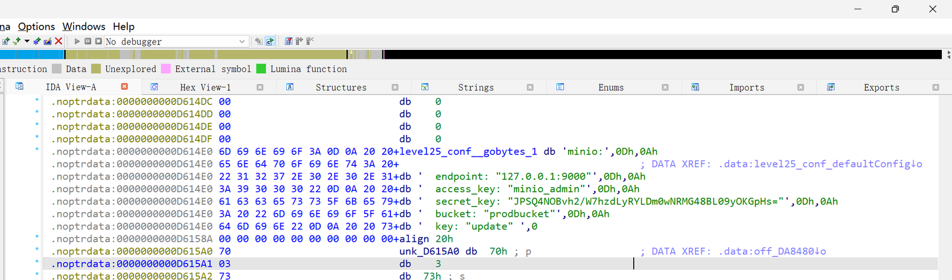Click the Exports tab icon
The image size is (952, 280).
[x=831, y=87]
